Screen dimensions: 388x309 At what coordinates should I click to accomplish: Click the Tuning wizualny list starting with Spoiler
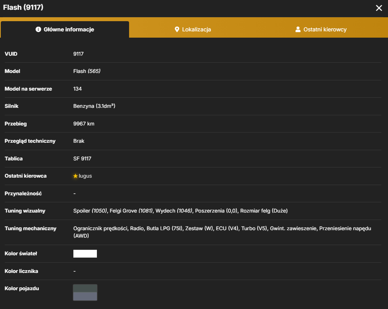point(180,211)
